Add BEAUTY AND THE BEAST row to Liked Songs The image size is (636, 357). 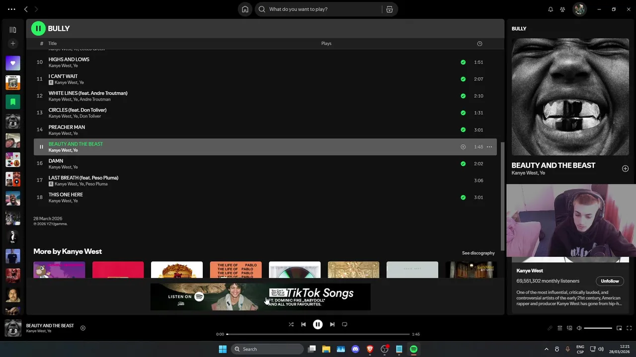pyautogui.click(x=463, y=147)
